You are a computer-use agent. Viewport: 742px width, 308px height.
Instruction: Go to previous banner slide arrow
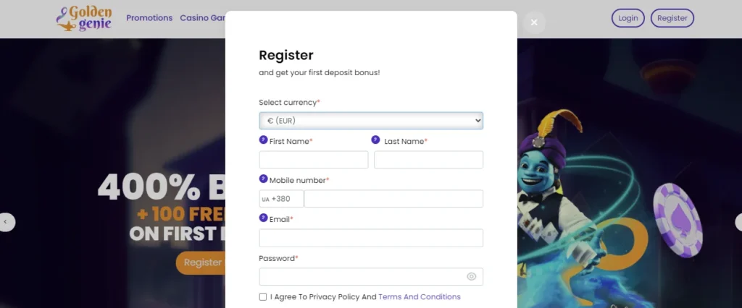tap(7, 222)
